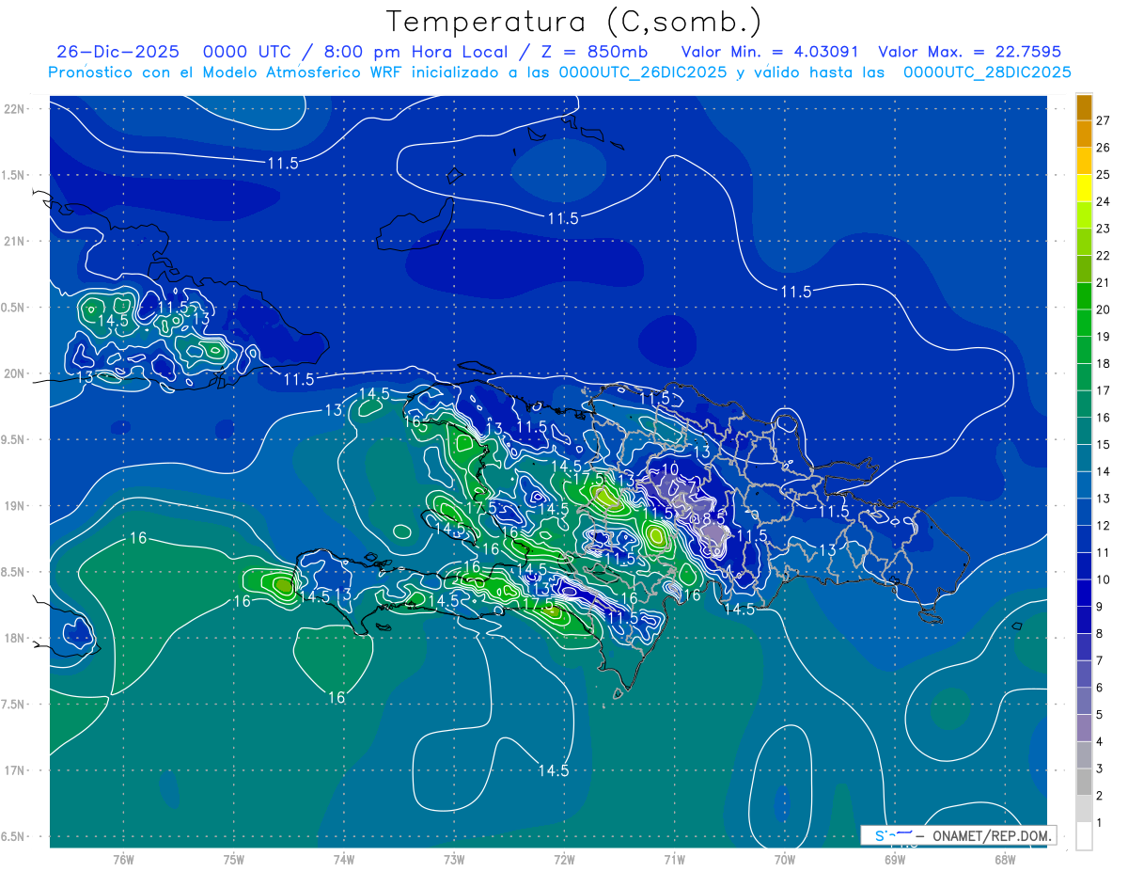This screenshot has width=1128, height=872.
Task: Click the '21N' latitude axis label
Action: pyautogui.click(x=16, y=241)
